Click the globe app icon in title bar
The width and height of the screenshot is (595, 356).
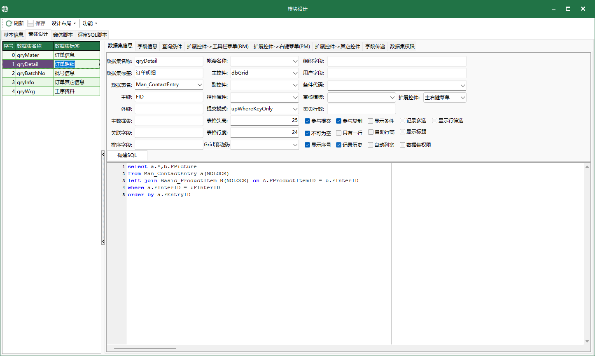(x=5, y=9)
